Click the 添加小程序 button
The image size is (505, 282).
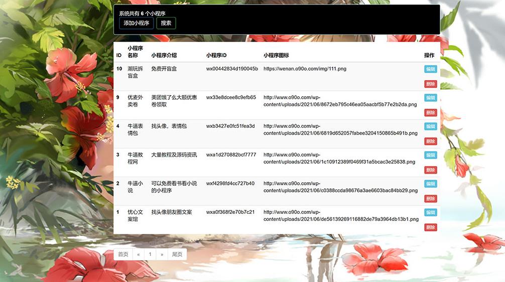(136, 23)
